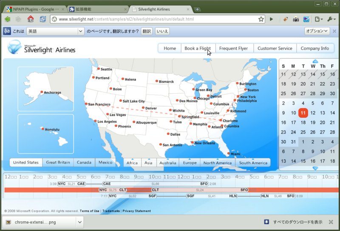Click the checkmark extension icon in toolbar

point(306,19)
